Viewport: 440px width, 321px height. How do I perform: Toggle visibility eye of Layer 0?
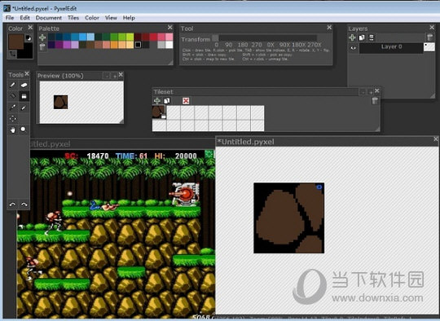point(354,48)
